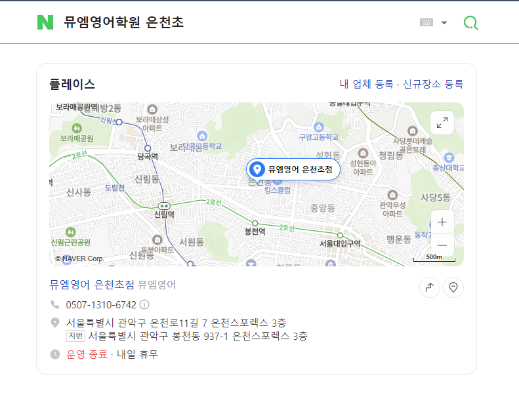
Task: Click the 관악우성 아파트 icon on map
Action: (x=392, y=195)
